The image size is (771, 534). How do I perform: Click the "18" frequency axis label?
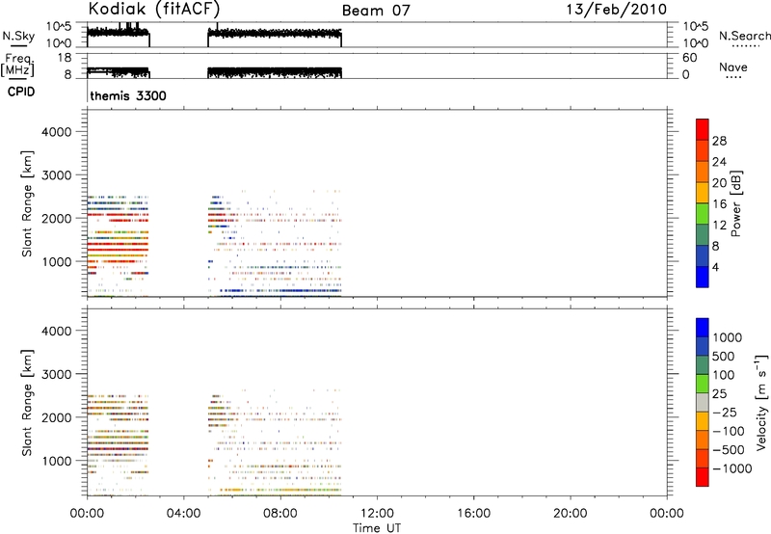tap(65, 58)
